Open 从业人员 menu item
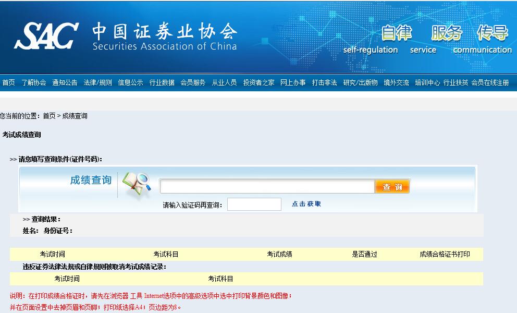 (224, 82)
